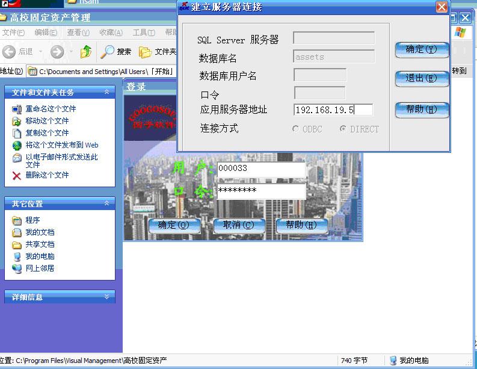Click the delete this file red X
The height and width of the screenshot is (369, 477).
(17, 175)
